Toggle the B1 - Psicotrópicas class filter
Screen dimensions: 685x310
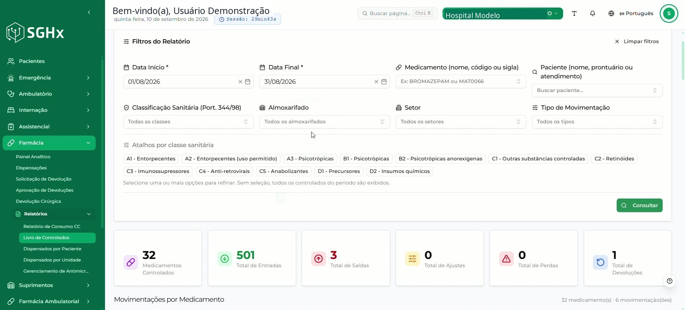(x=366, y=159)
